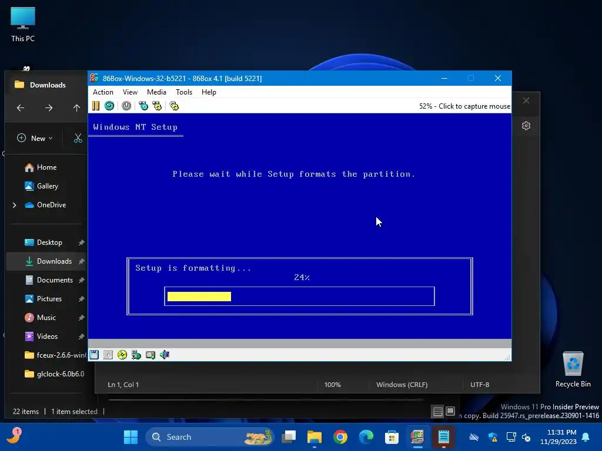Click the dotted hard disk status icon
This screenshot has width=602, height=451.
pyautogui.click(x=108, y=355)
